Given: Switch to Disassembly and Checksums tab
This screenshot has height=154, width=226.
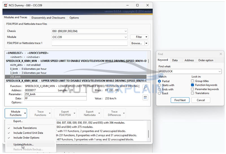Looking at the screenshot, I should point(48,18).
